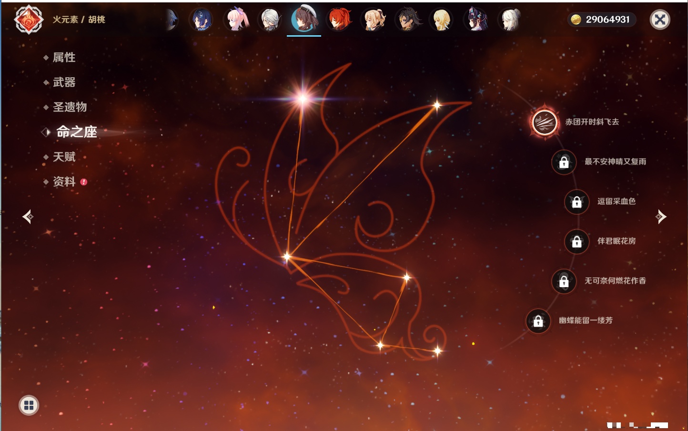Open the unlocked constellation 赤团开时斜飞去

pyautogui.click(x=544, y=122)
